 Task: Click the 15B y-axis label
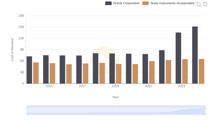(21, 27)
